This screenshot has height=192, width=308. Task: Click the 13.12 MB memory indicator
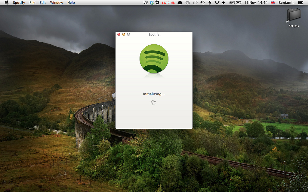[168, 3]
